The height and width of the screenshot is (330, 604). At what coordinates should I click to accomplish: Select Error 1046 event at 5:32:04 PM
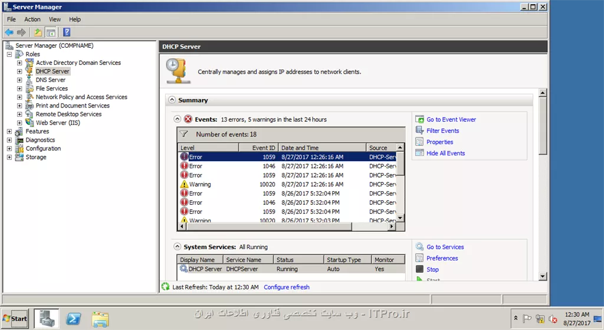288,202
